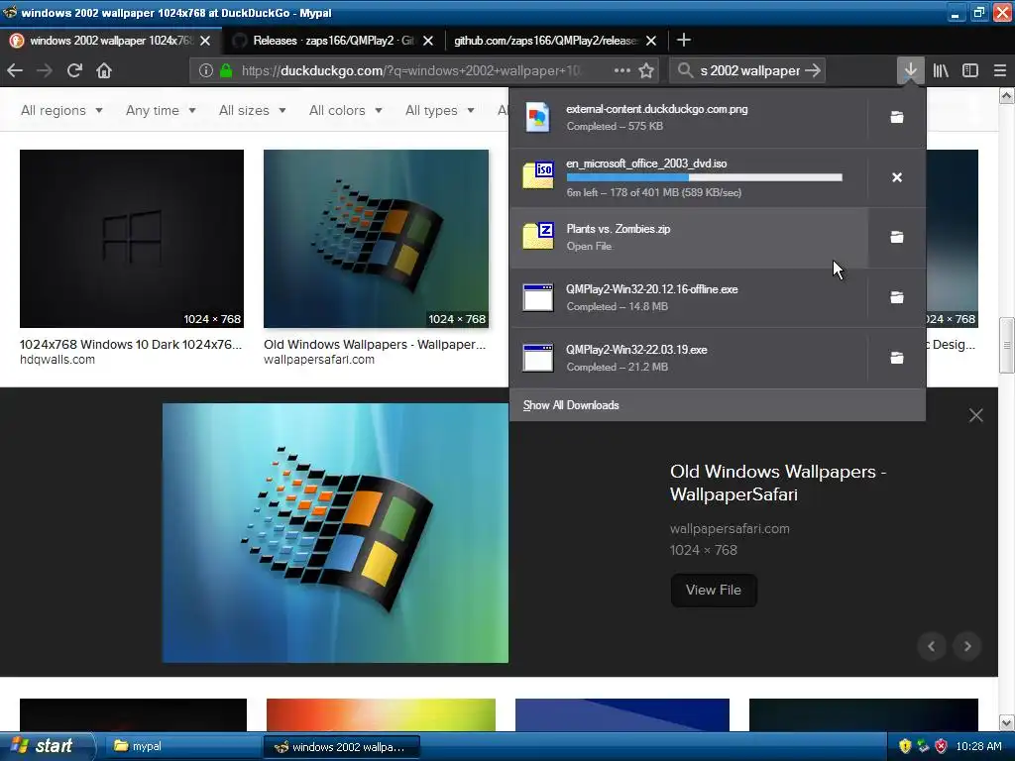1015x761 pixels.
Task: Expand the Any time filter
Action: click(161, 110)
